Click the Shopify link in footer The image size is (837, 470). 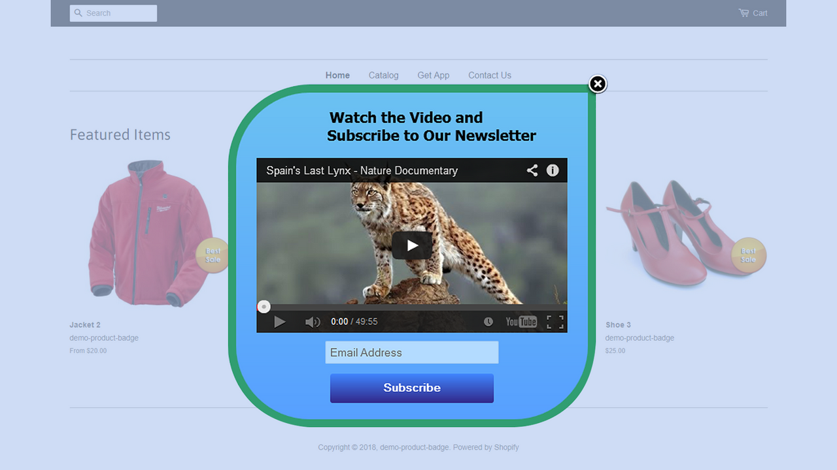(x=506, y=447)
